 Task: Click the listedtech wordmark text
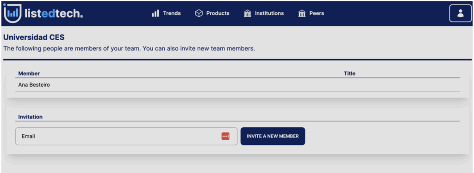54,13
